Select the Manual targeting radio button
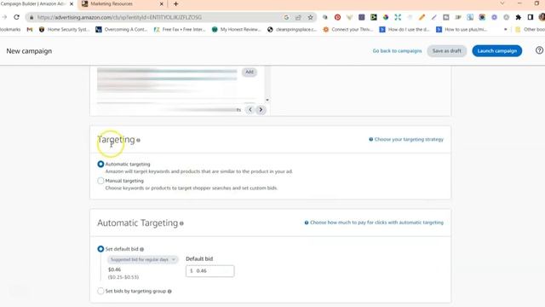This screenshot has width=545, height=307. (x=100, y=181)
